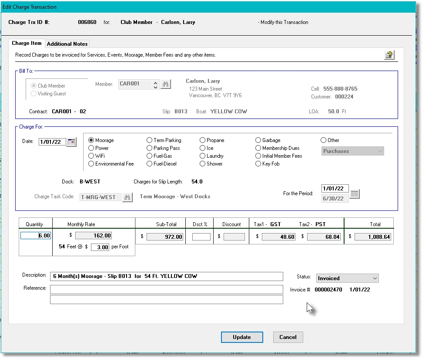Open the member lookup binoculars search
This screenshot has height=359, width=422.
click(x=166, y=84)
